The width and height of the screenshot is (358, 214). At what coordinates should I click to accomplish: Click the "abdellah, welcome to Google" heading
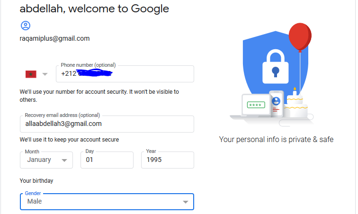tap(94, 9)
